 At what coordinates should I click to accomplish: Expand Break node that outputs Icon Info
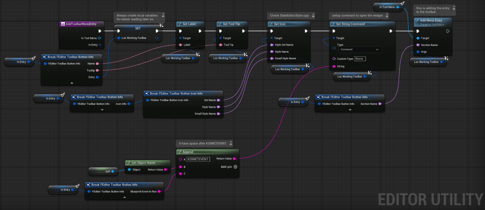pyautogui.click(x=102, y=110)
